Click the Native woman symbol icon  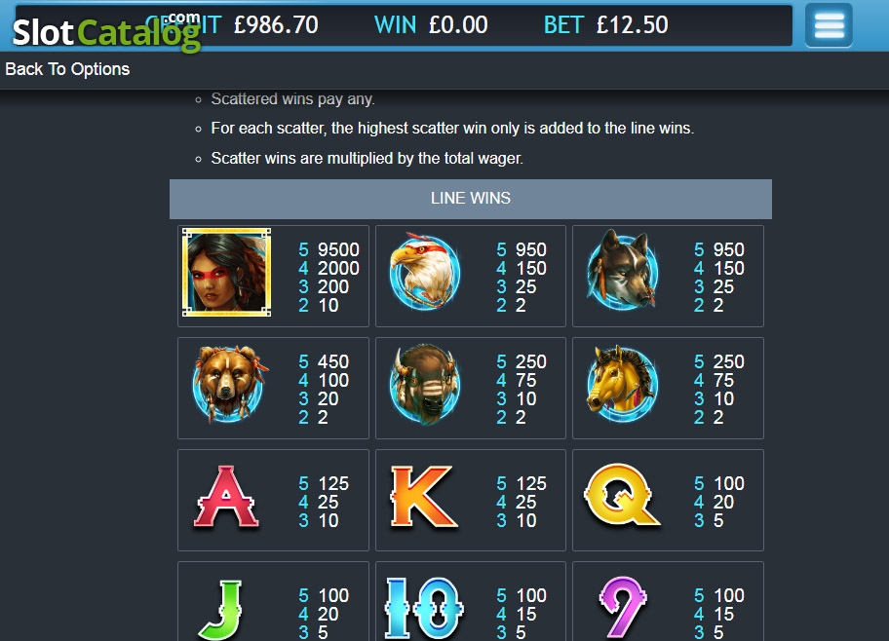[x=226, y=272]
